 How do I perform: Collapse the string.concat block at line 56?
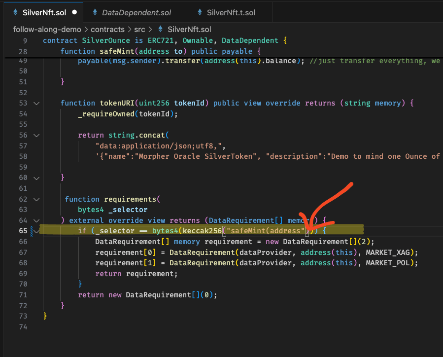click(x=36, y=136)
